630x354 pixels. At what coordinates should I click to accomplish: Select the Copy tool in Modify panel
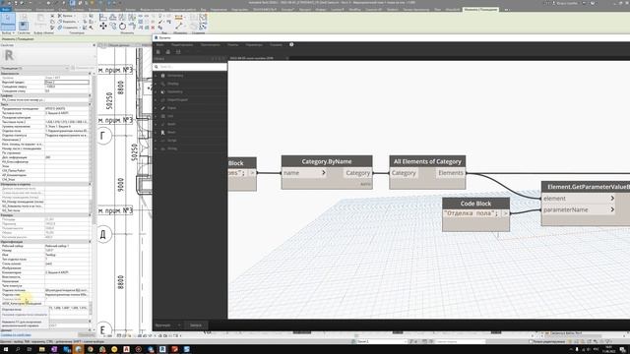click(113, 27)
